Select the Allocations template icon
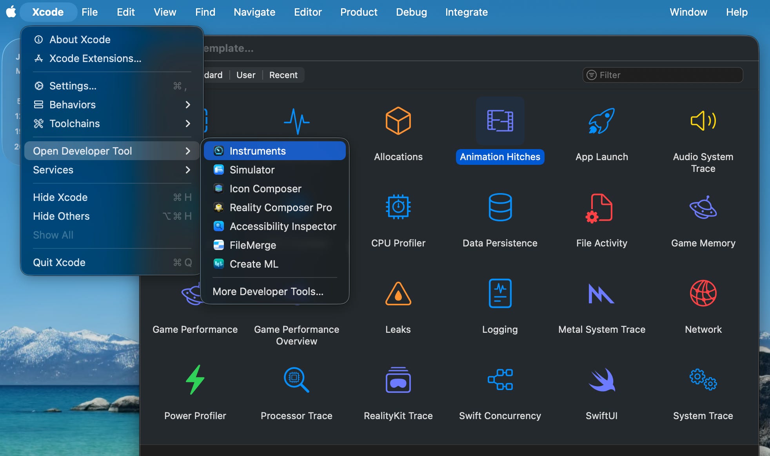Viewport: 770px width, 456px height. (398, 121)
